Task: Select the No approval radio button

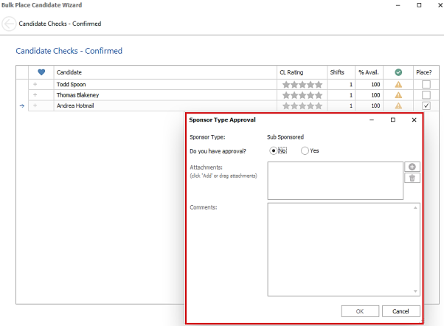Action: pyautogui.click(x=273, y=150)
